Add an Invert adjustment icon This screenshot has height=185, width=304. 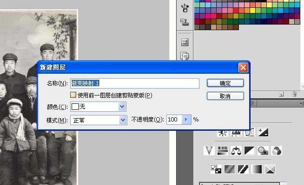click(x=216, y=169)
